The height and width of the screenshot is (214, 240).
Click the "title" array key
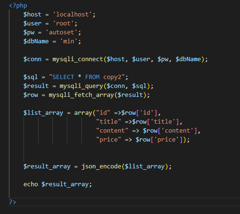coord(109,122)
